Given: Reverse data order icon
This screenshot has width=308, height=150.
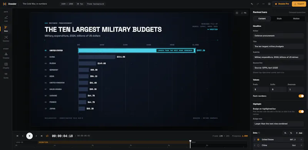Looking at the screenshot, I should pos(291,133).
